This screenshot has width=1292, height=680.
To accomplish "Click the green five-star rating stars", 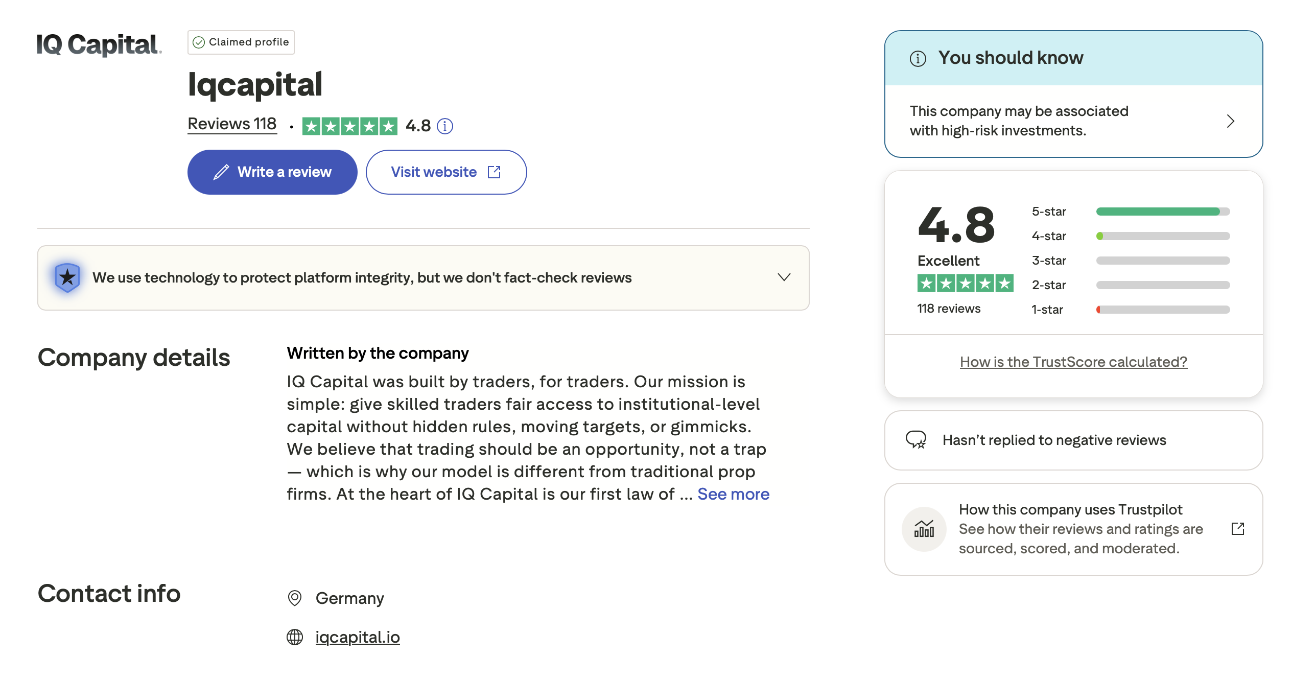I will (x=349, y=126).
